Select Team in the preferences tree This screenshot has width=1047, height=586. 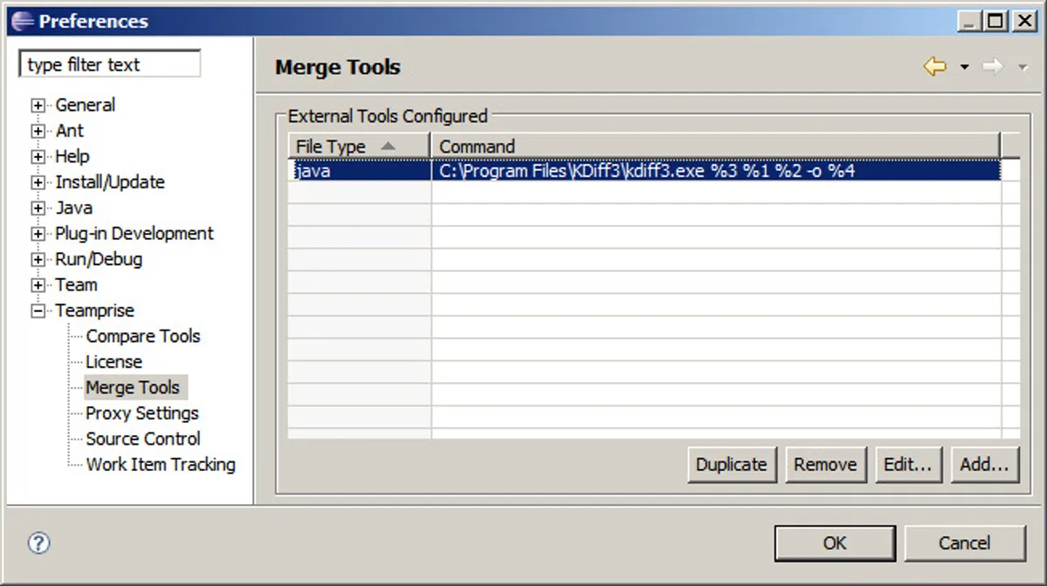76,284
